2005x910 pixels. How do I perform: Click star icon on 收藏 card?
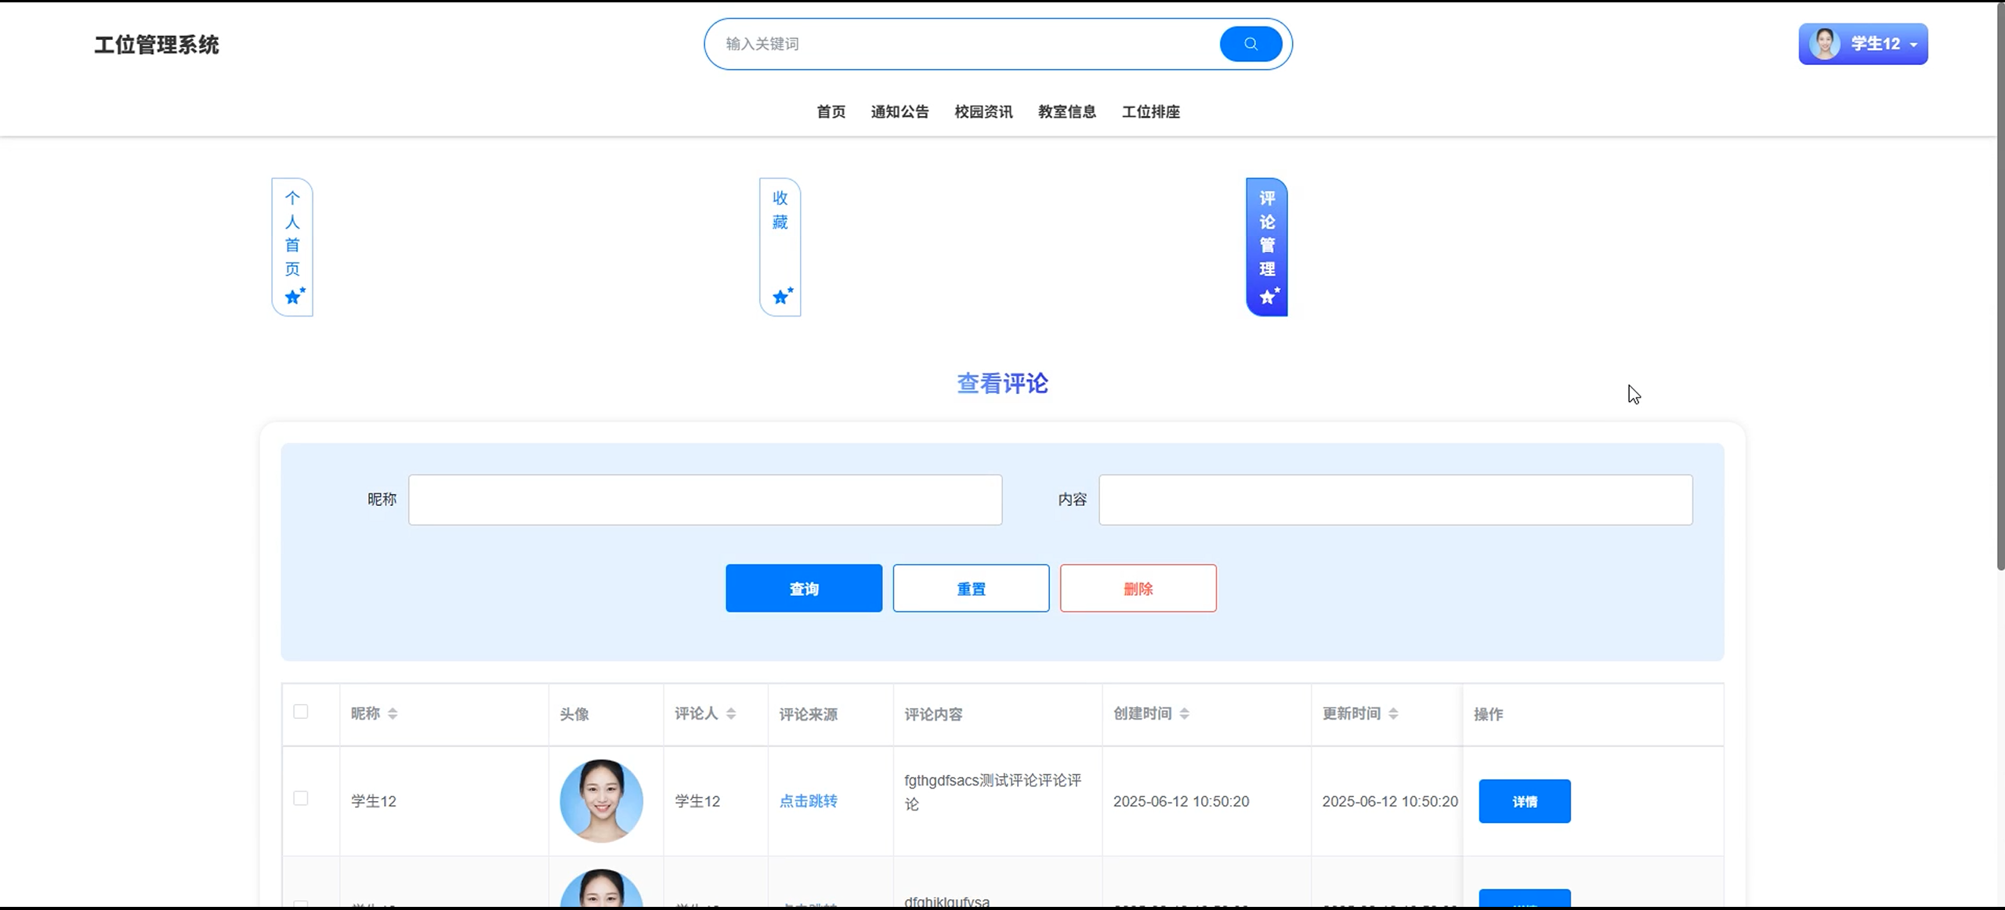click(x=782, y=296)
